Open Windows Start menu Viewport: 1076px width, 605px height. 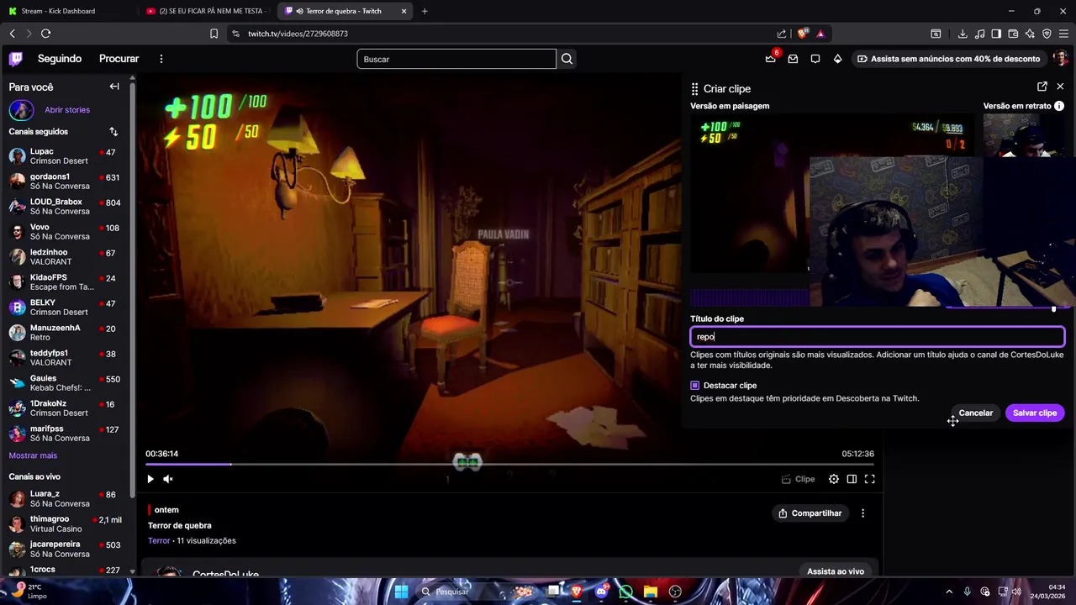click(x=401, y=592)
